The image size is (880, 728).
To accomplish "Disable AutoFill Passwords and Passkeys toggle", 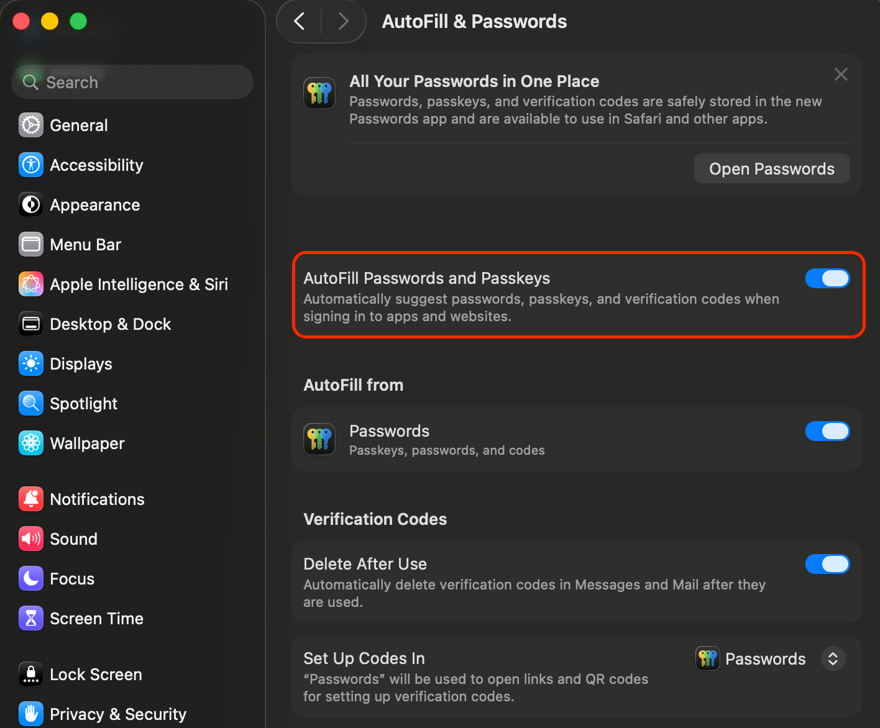I will pyautogui.click(x=827, y=279).
